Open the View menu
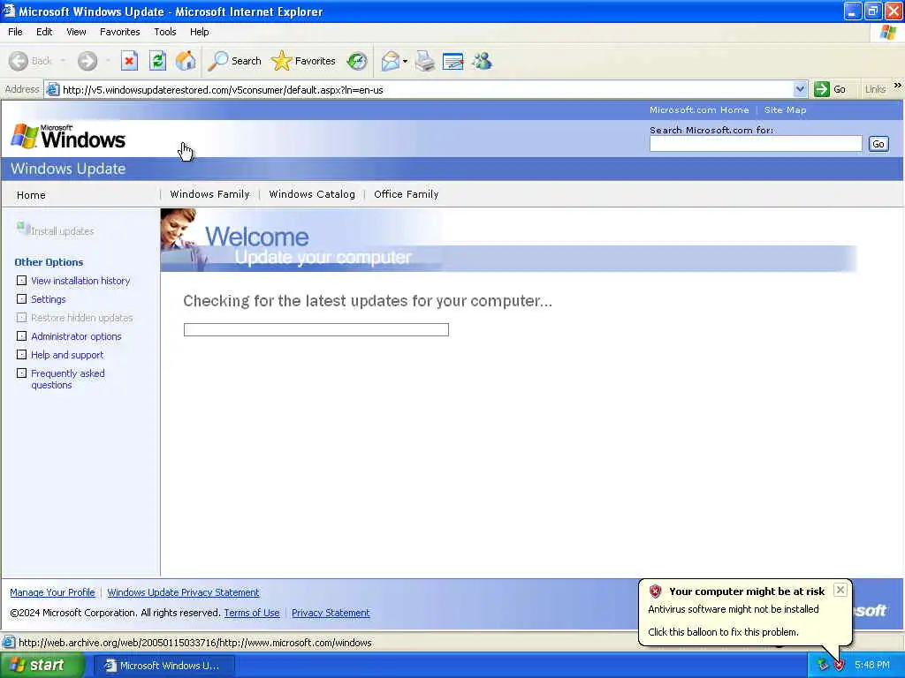This screenshot has width=905, height=678. tap(76, 32)
